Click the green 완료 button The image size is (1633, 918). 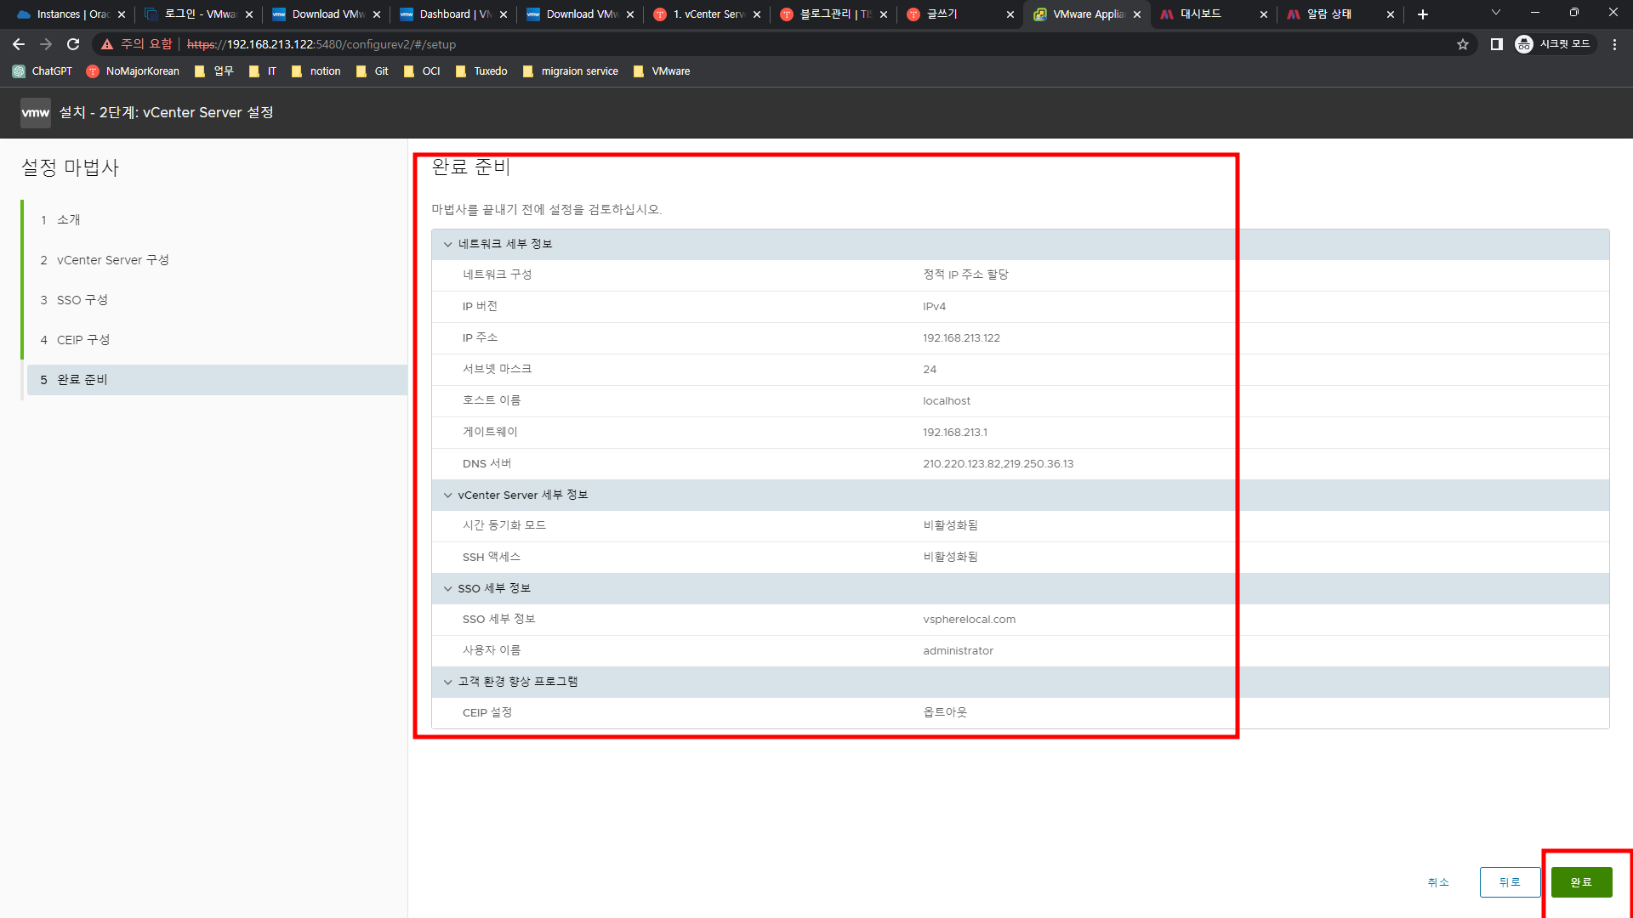click(1581, 882)
